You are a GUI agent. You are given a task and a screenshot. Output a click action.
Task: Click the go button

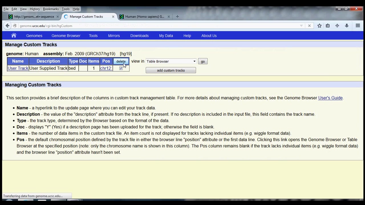coord(203,61)
